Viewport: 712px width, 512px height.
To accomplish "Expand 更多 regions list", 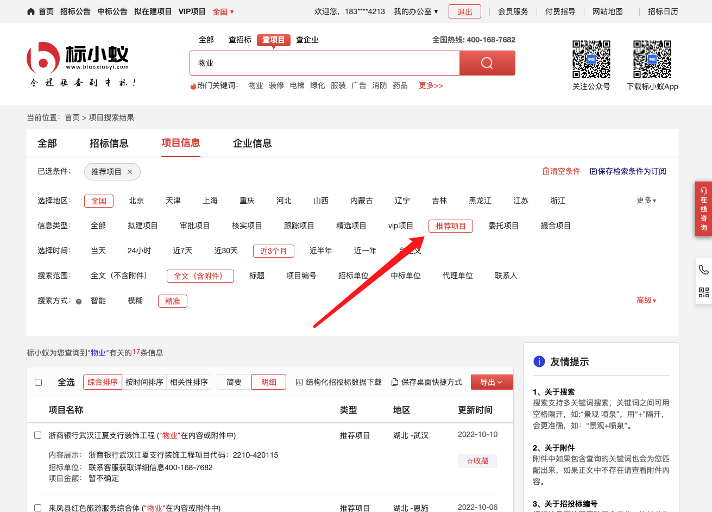I will [646, 201].
